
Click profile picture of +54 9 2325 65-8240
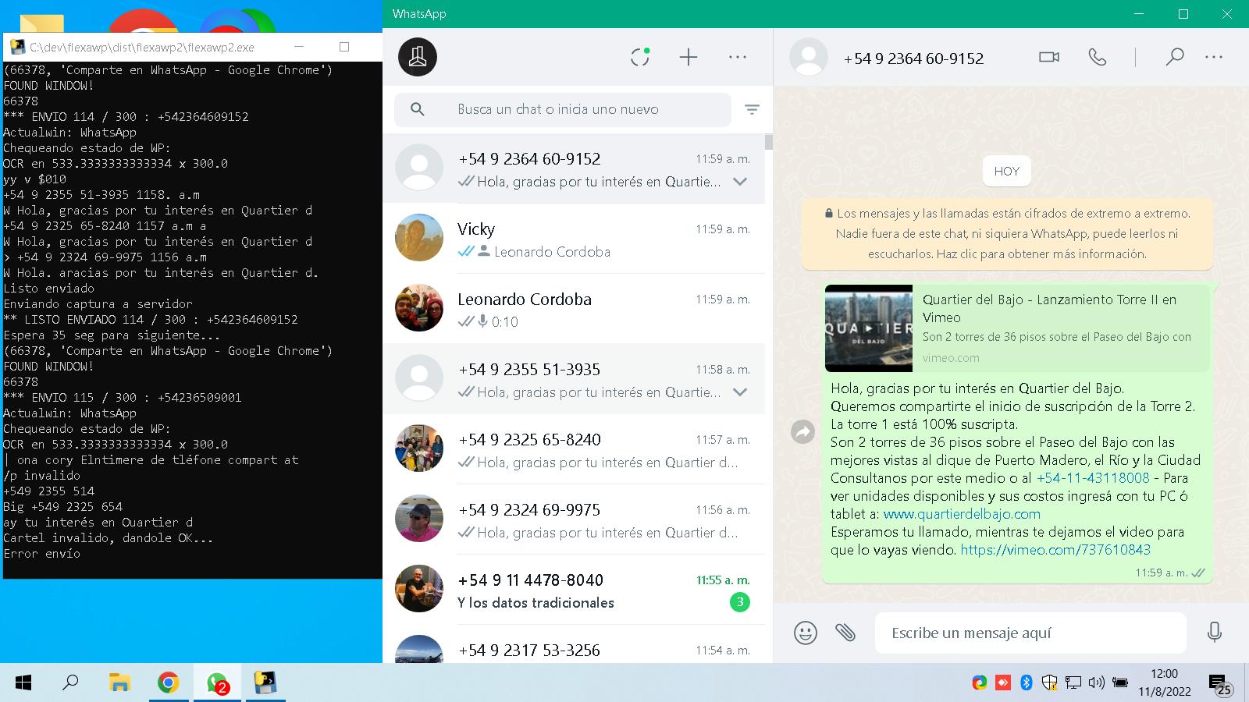[x=419, y=448]
